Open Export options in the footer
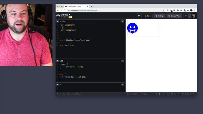Screen dimensions: 203x114 189,94
